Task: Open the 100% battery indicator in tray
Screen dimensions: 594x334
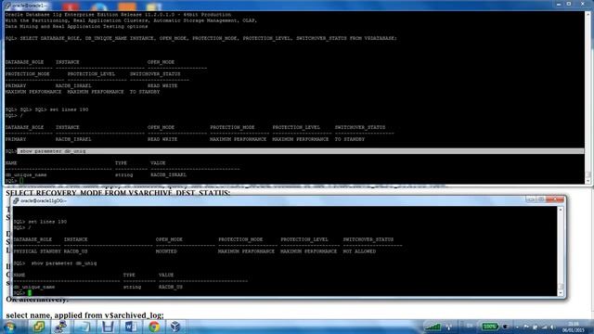Action: coord(489,327)
